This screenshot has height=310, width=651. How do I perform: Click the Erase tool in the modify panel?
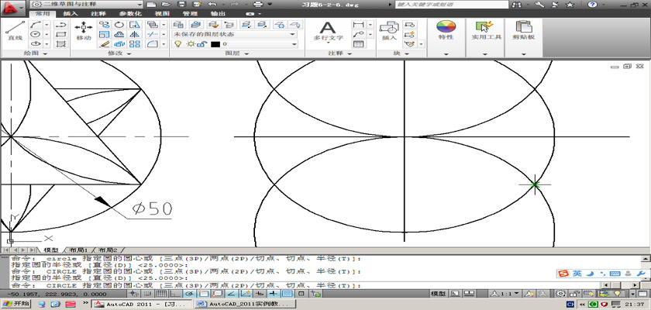[104, 44]
